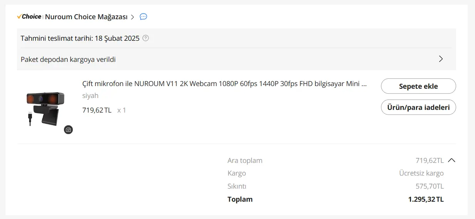Click the camera image-search icon on the thumbnail

coord(68,129)
